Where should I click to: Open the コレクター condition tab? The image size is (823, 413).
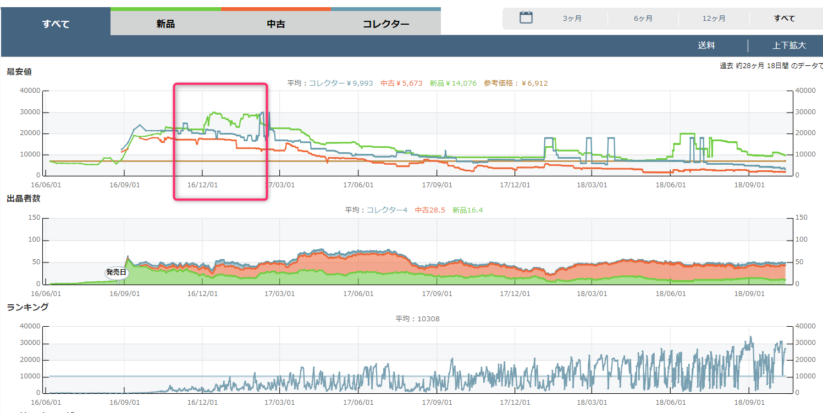point(386,24)
